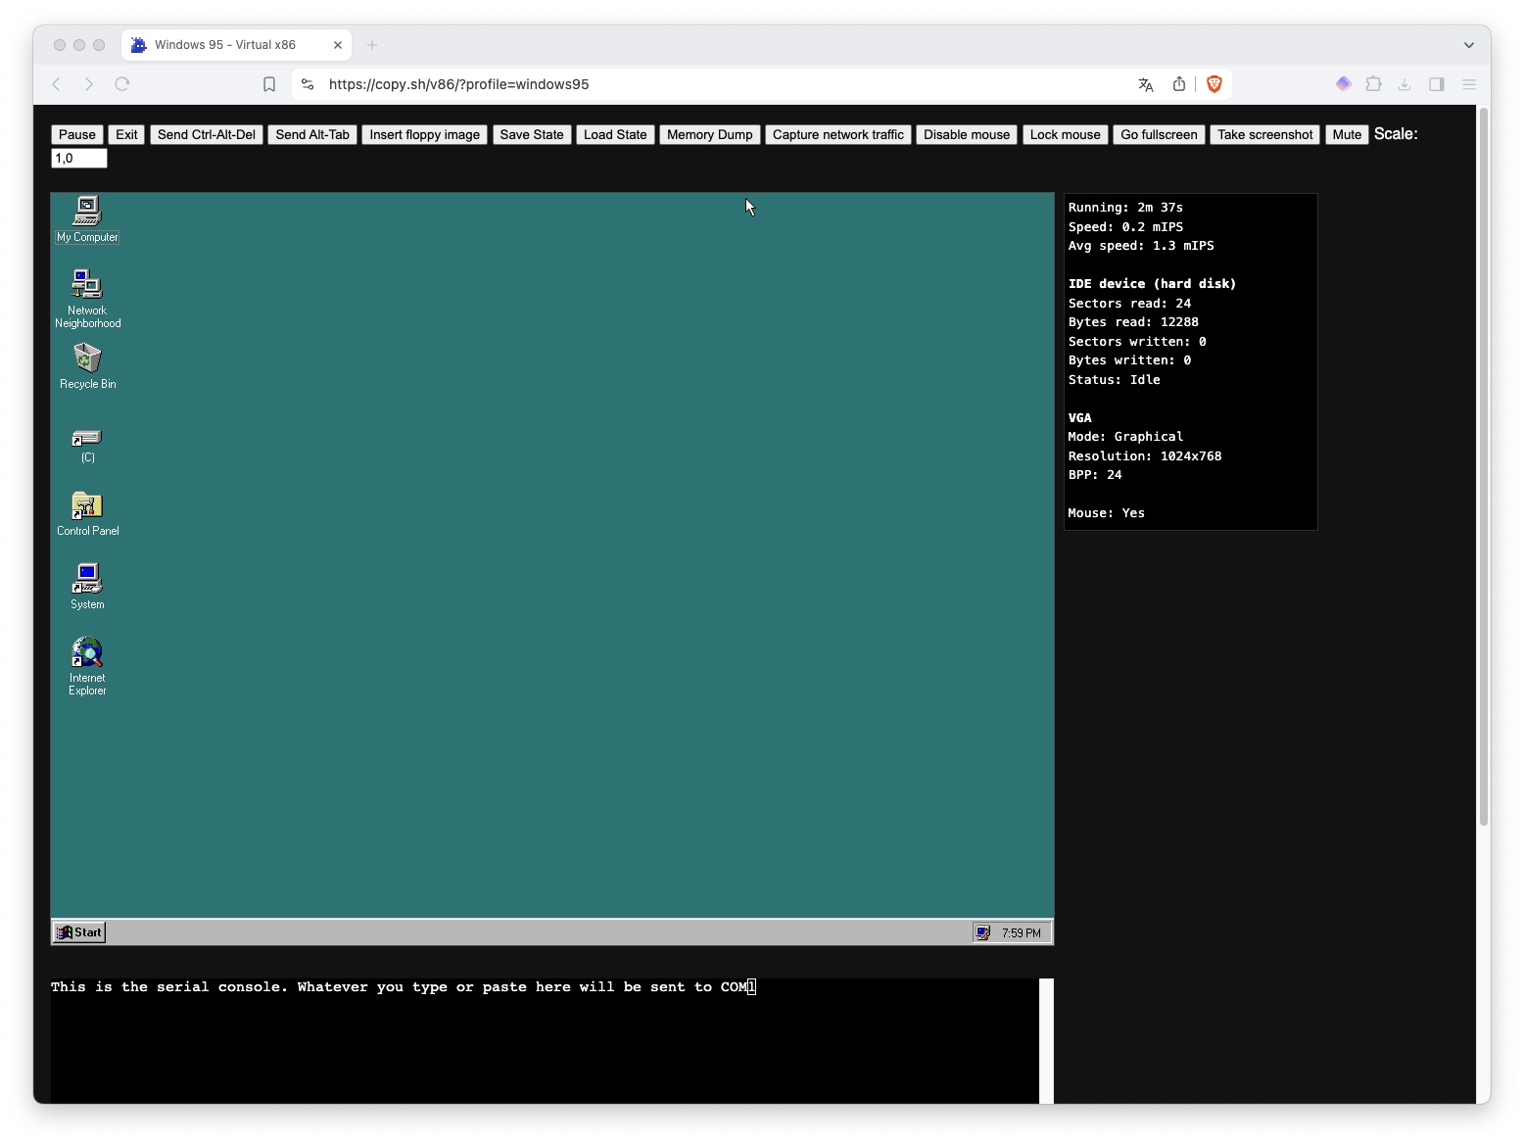The width and height of the screenshot is (1524, 1145).
Task: Click Send Ctrl-Alt-Del button
Action: [207, 135]
